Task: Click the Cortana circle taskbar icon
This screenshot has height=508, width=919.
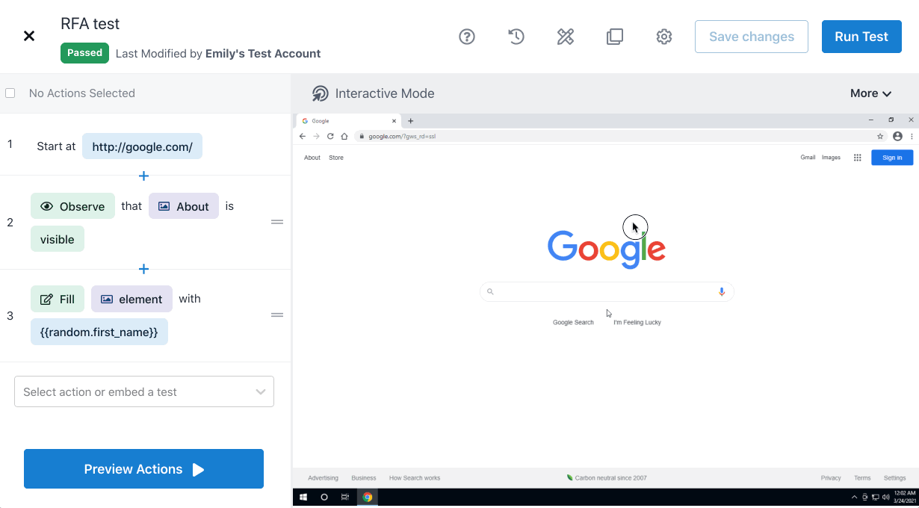Action: coord(324,497)
